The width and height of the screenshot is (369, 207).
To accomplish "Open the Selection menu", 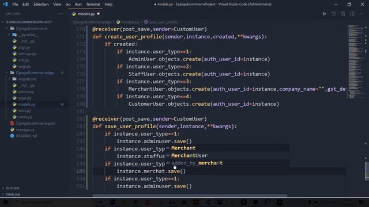I will click(x=41, y=4).
